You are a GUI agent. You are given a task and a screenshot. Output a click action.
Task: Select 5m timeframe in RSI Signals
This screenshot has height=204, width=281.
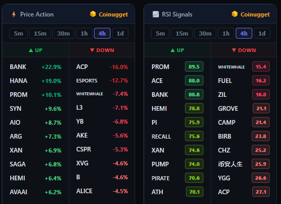(x=160, y=33)
